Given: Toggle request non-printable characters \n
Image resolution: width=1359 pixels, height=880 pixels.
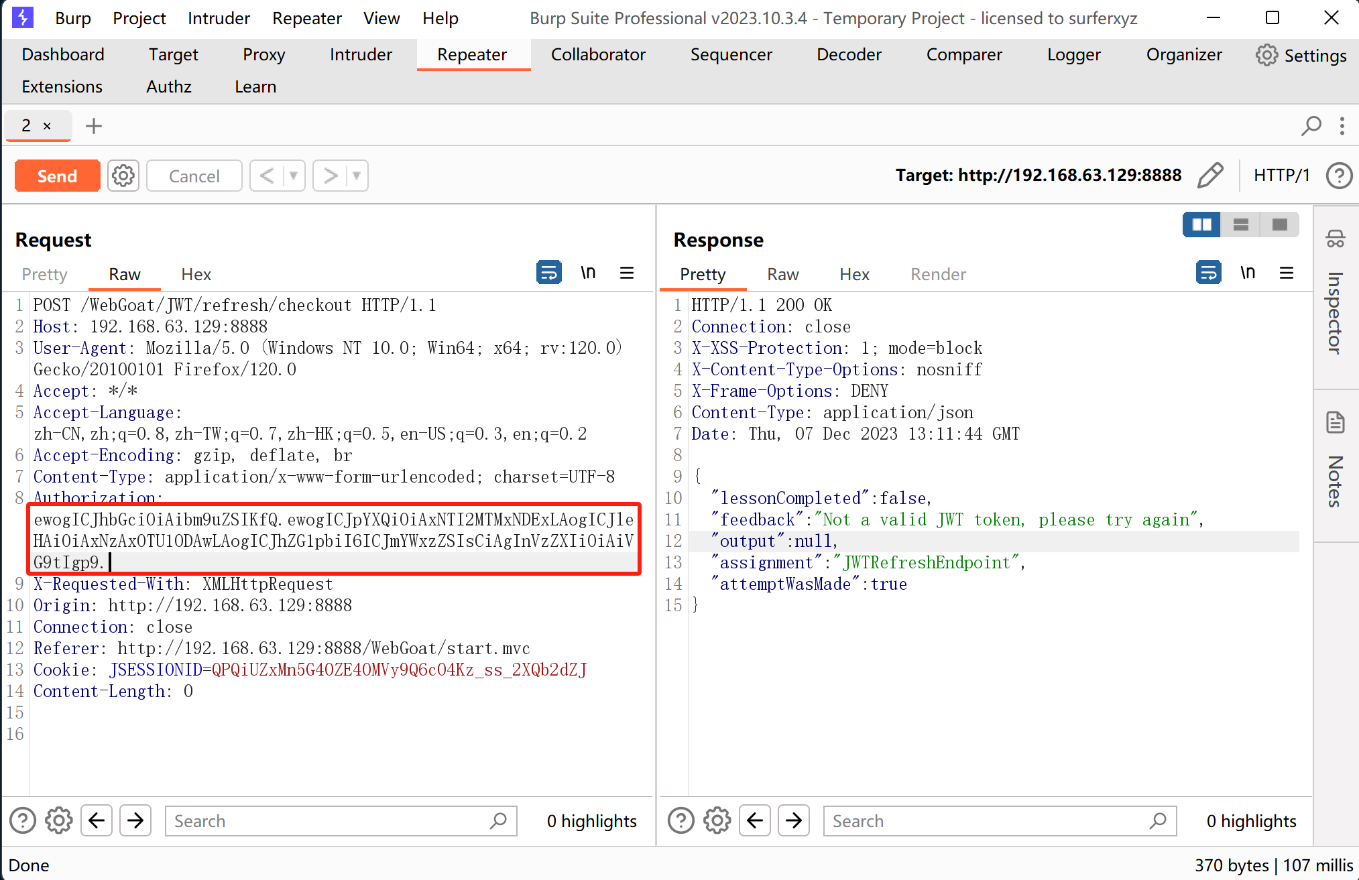Looking at the screenshot, I should coord(588,273).
